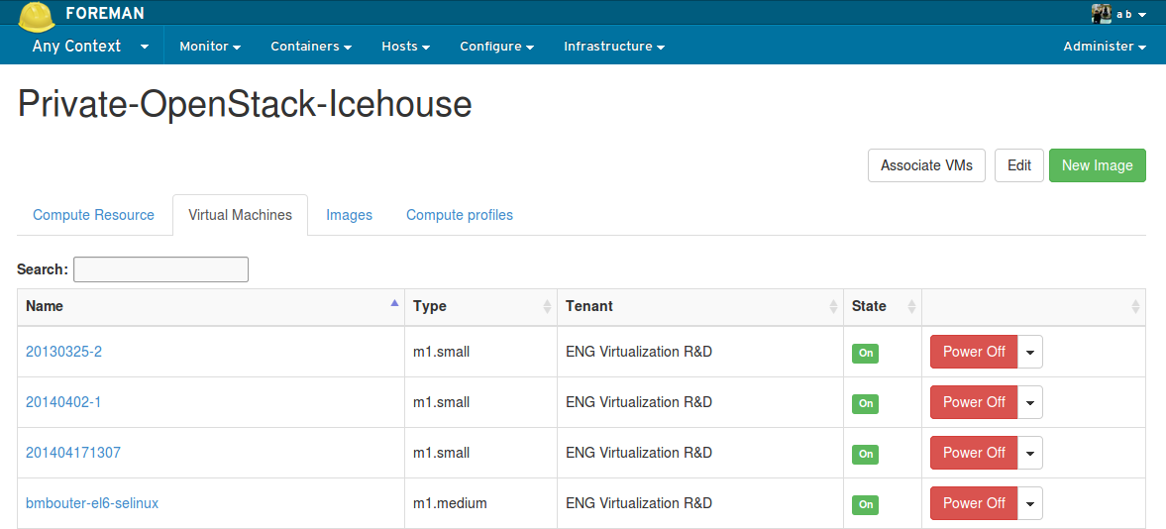The height and width of the screenshot is (529, 1166).
Task: Open the Any Context dropdown
Action: (91, 47)
